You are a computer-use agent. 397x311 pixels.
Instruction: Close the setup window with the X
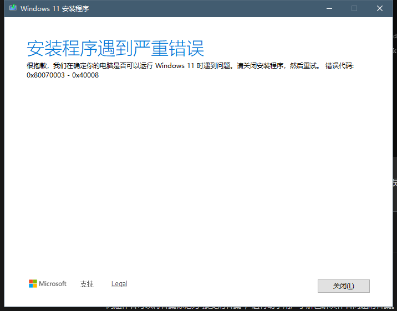(379, 9)
